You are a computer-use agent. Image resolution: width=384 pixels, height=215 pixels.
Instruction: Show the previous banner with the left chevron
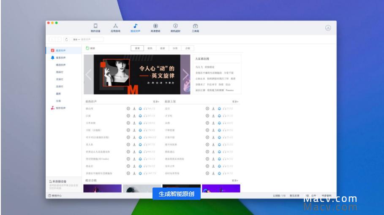[88, 74]
